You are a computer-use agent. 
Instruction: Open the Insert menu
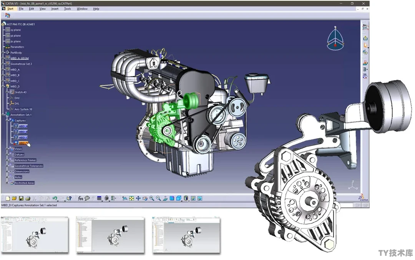(55, 9)
